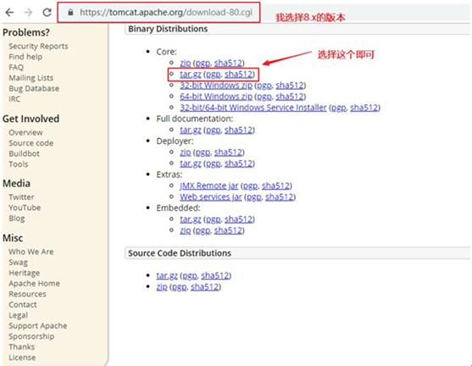472x366 pixels.
Task: Open Mailing Lists sidebar link
Action: point(31,78)
